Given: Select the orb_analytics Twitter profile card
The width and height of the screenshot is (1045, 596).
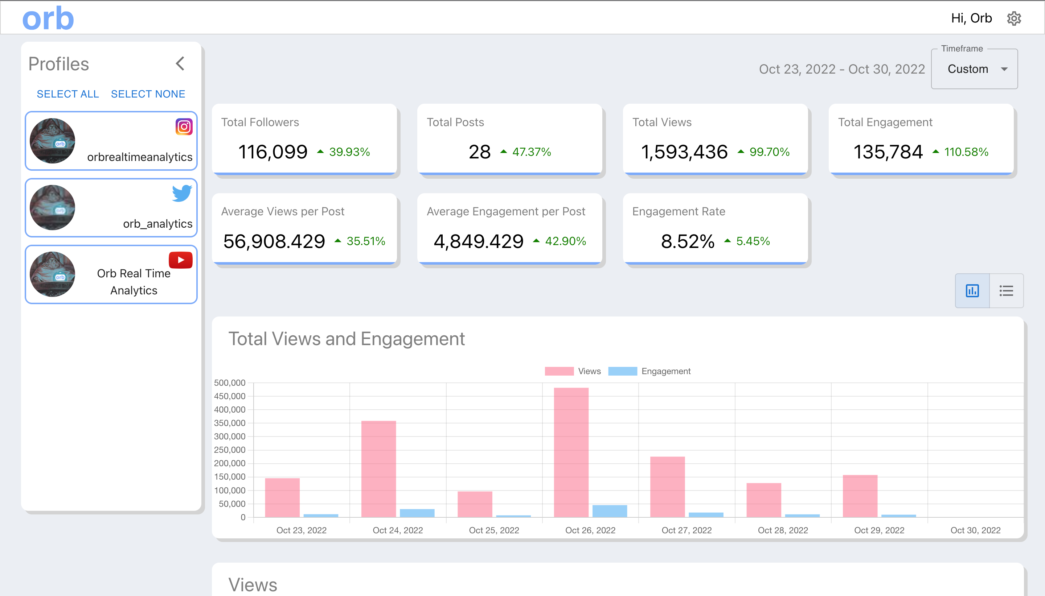Looking at the screenshot, I should click(111, 207).
